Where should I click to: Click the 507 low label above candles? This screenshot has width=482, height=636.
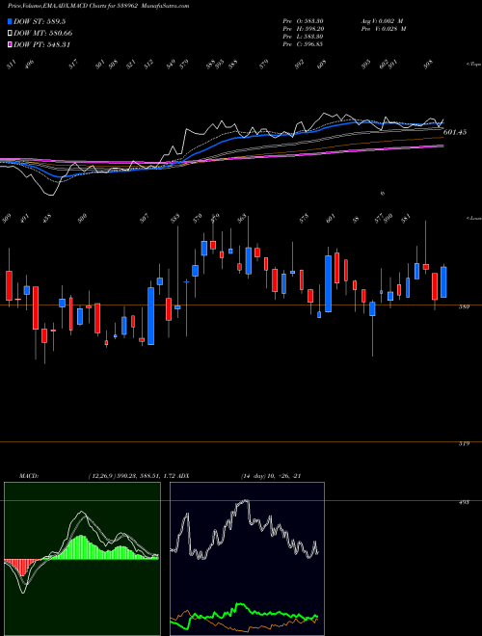point(144,219)
